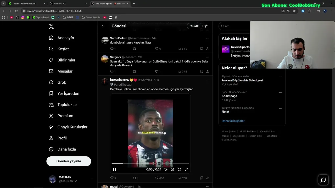Open more options on Simyacı's reply
The height and width of the screenshot is (188, 335).
click(208, 57)
